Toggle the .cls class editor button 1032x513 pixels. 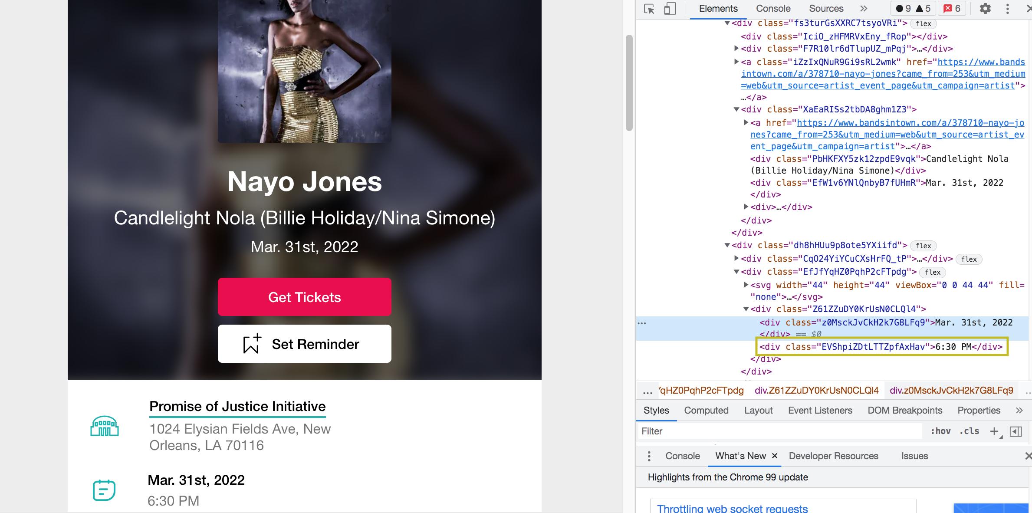point(969,431)
